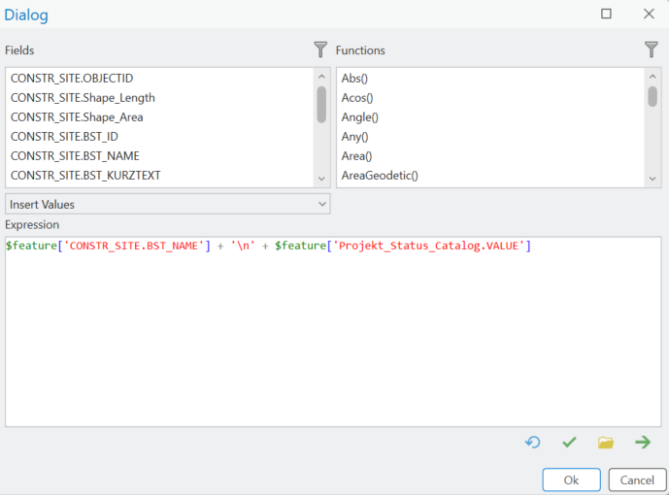The width and height of the screenshot is (669, 495).
Task: Click the Functions list scroll down arrow
Action: [652, 179]
